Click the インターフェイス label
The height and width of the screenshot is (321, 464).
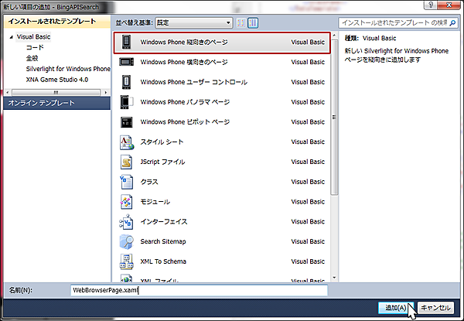coord(164,221)
